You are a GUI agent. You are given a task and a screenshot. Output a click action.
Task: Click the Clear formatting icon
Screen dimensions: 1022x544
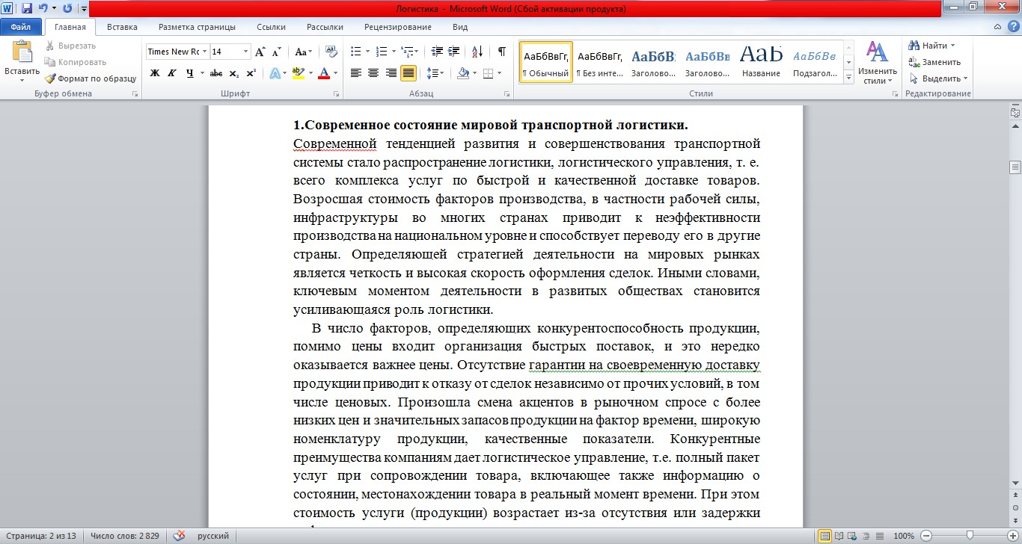click(x=332, y=52)
